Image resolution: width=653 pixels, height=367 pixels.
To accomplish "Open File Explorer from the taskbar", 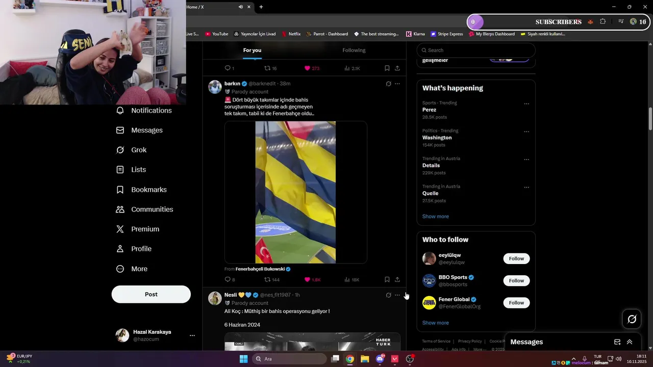I will point(365,359).
